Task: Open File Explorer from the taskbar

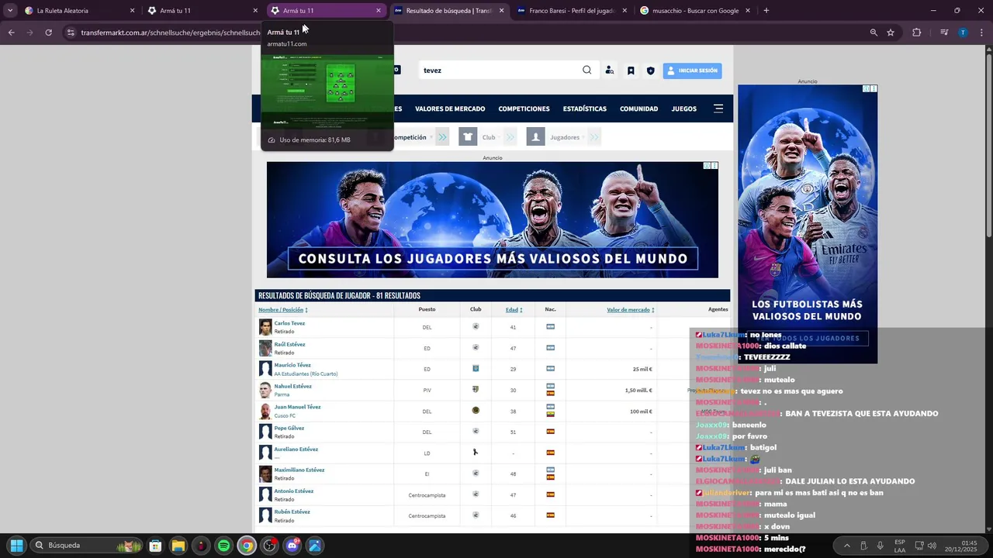Action: (x=178, y=546)
